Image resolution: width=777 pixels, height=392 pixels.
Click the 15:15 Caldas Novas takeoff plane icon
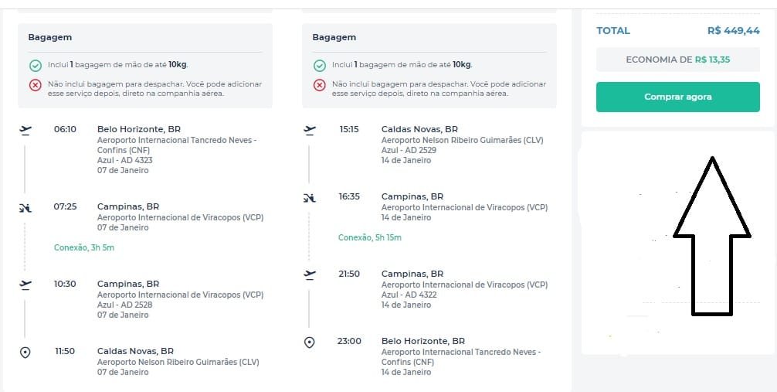(310, 131)
